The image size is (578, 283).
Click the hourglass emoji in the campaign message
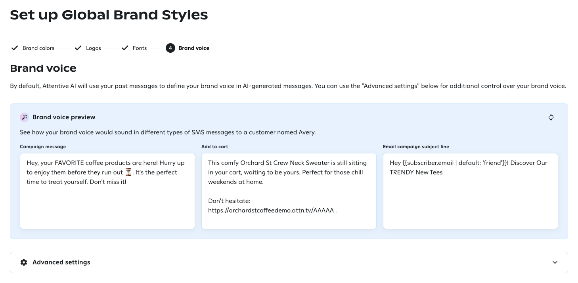[x=128, y=172]
